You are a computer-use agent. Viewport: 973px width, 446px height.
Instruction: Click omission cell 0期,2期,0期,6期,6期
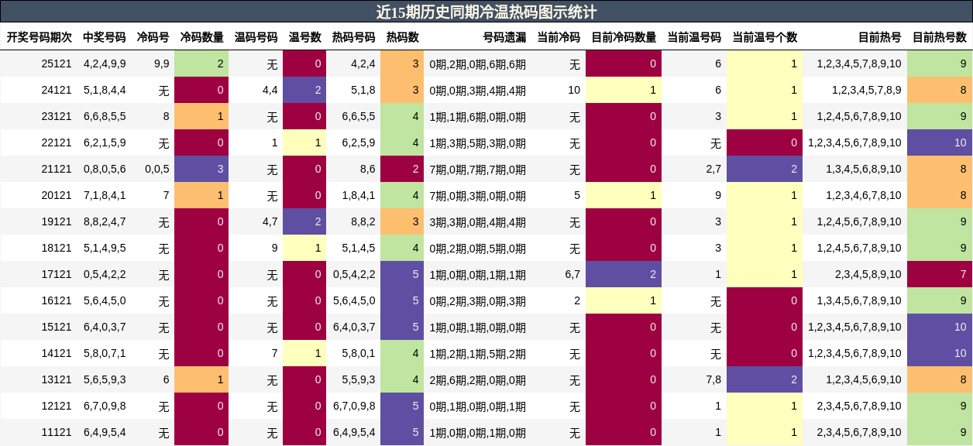pos(478,63)
